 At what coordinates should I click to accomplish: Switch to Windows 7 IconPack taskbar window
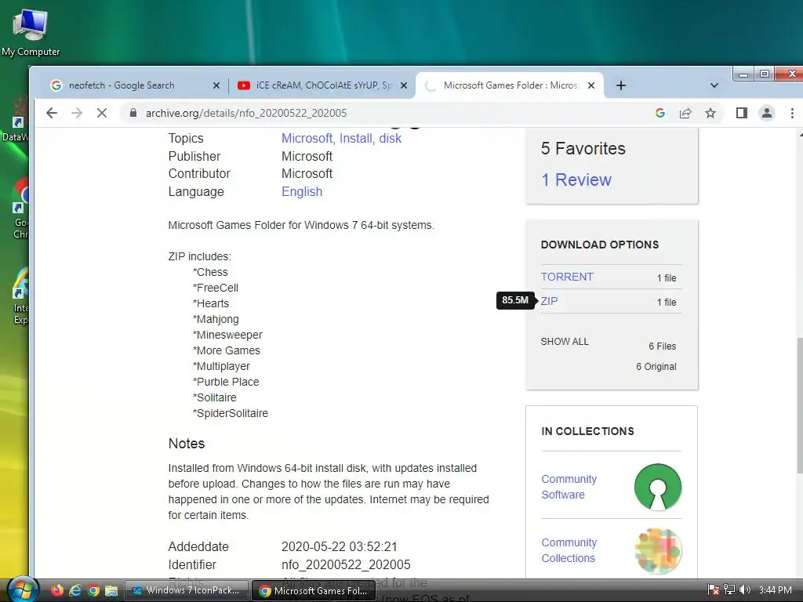pos(187,590)
